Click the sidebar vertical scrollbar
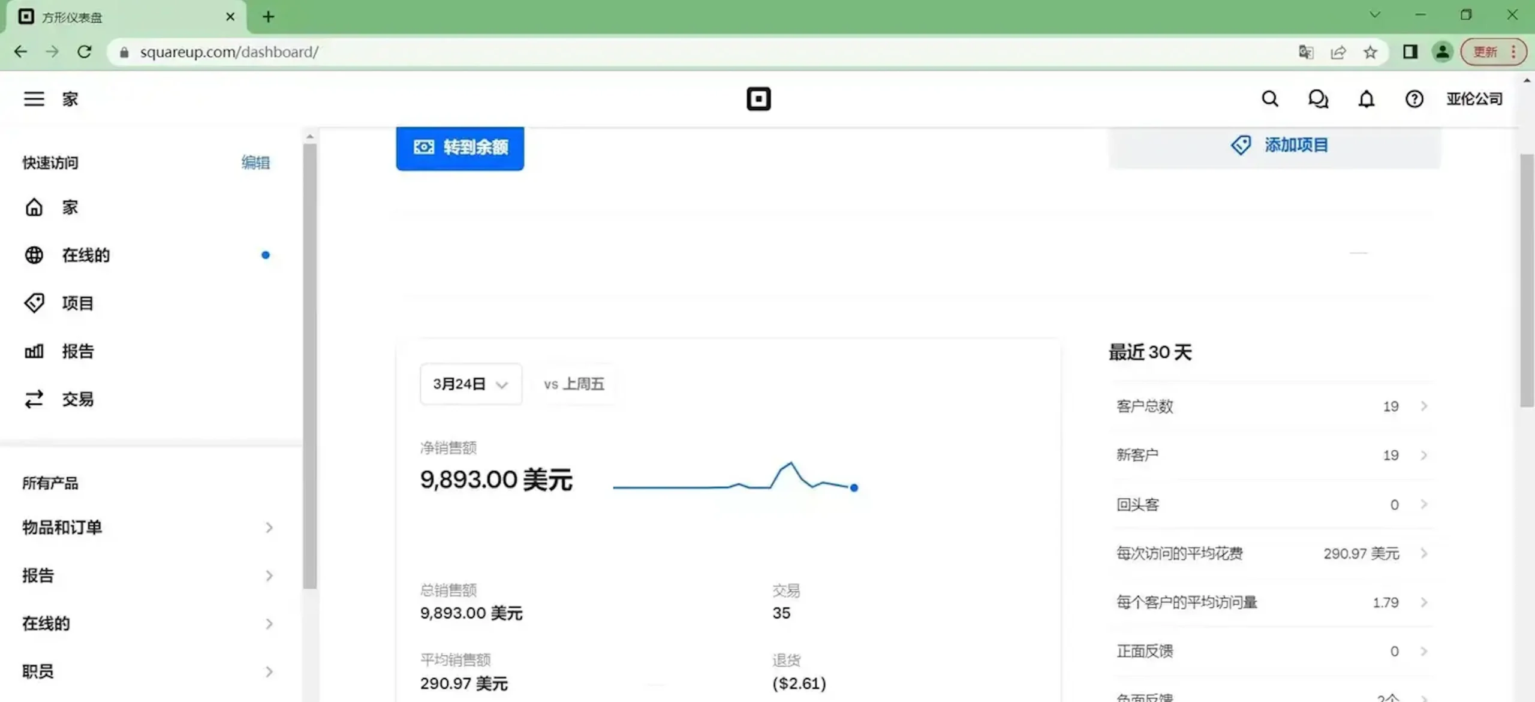 [x=309, y=366]
